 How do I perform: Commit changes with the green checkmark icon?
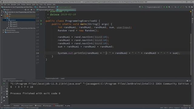pyautogui.click(x=181, y=7)
